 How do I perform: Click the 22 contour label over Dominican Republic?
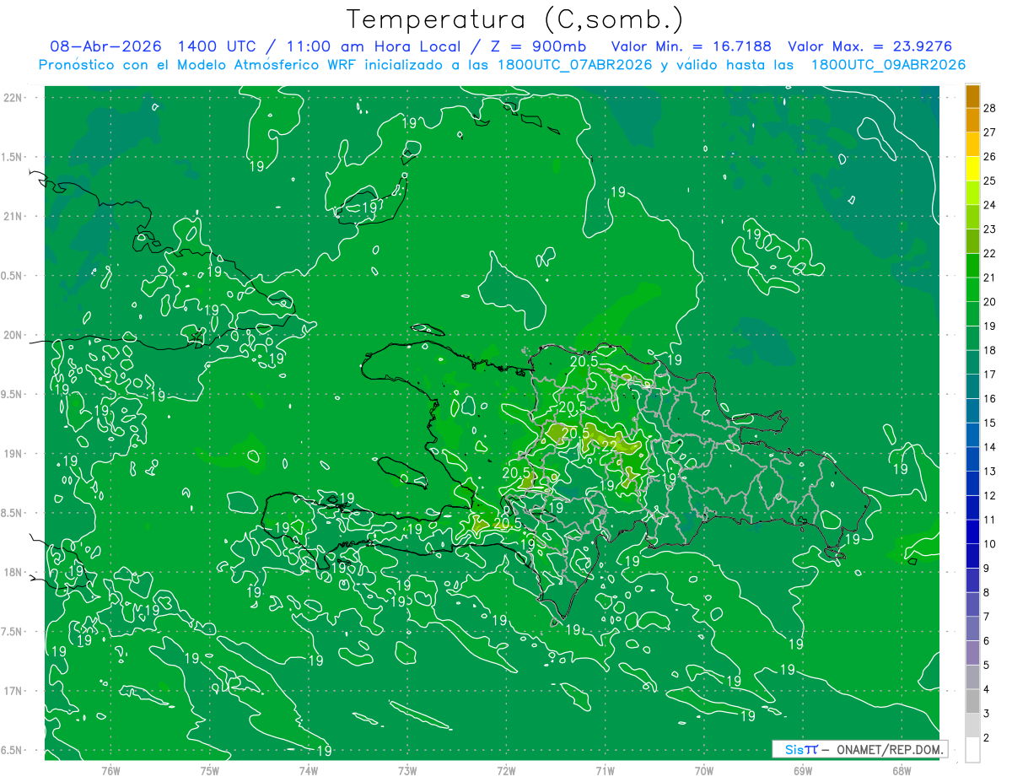tap(610, 445)
